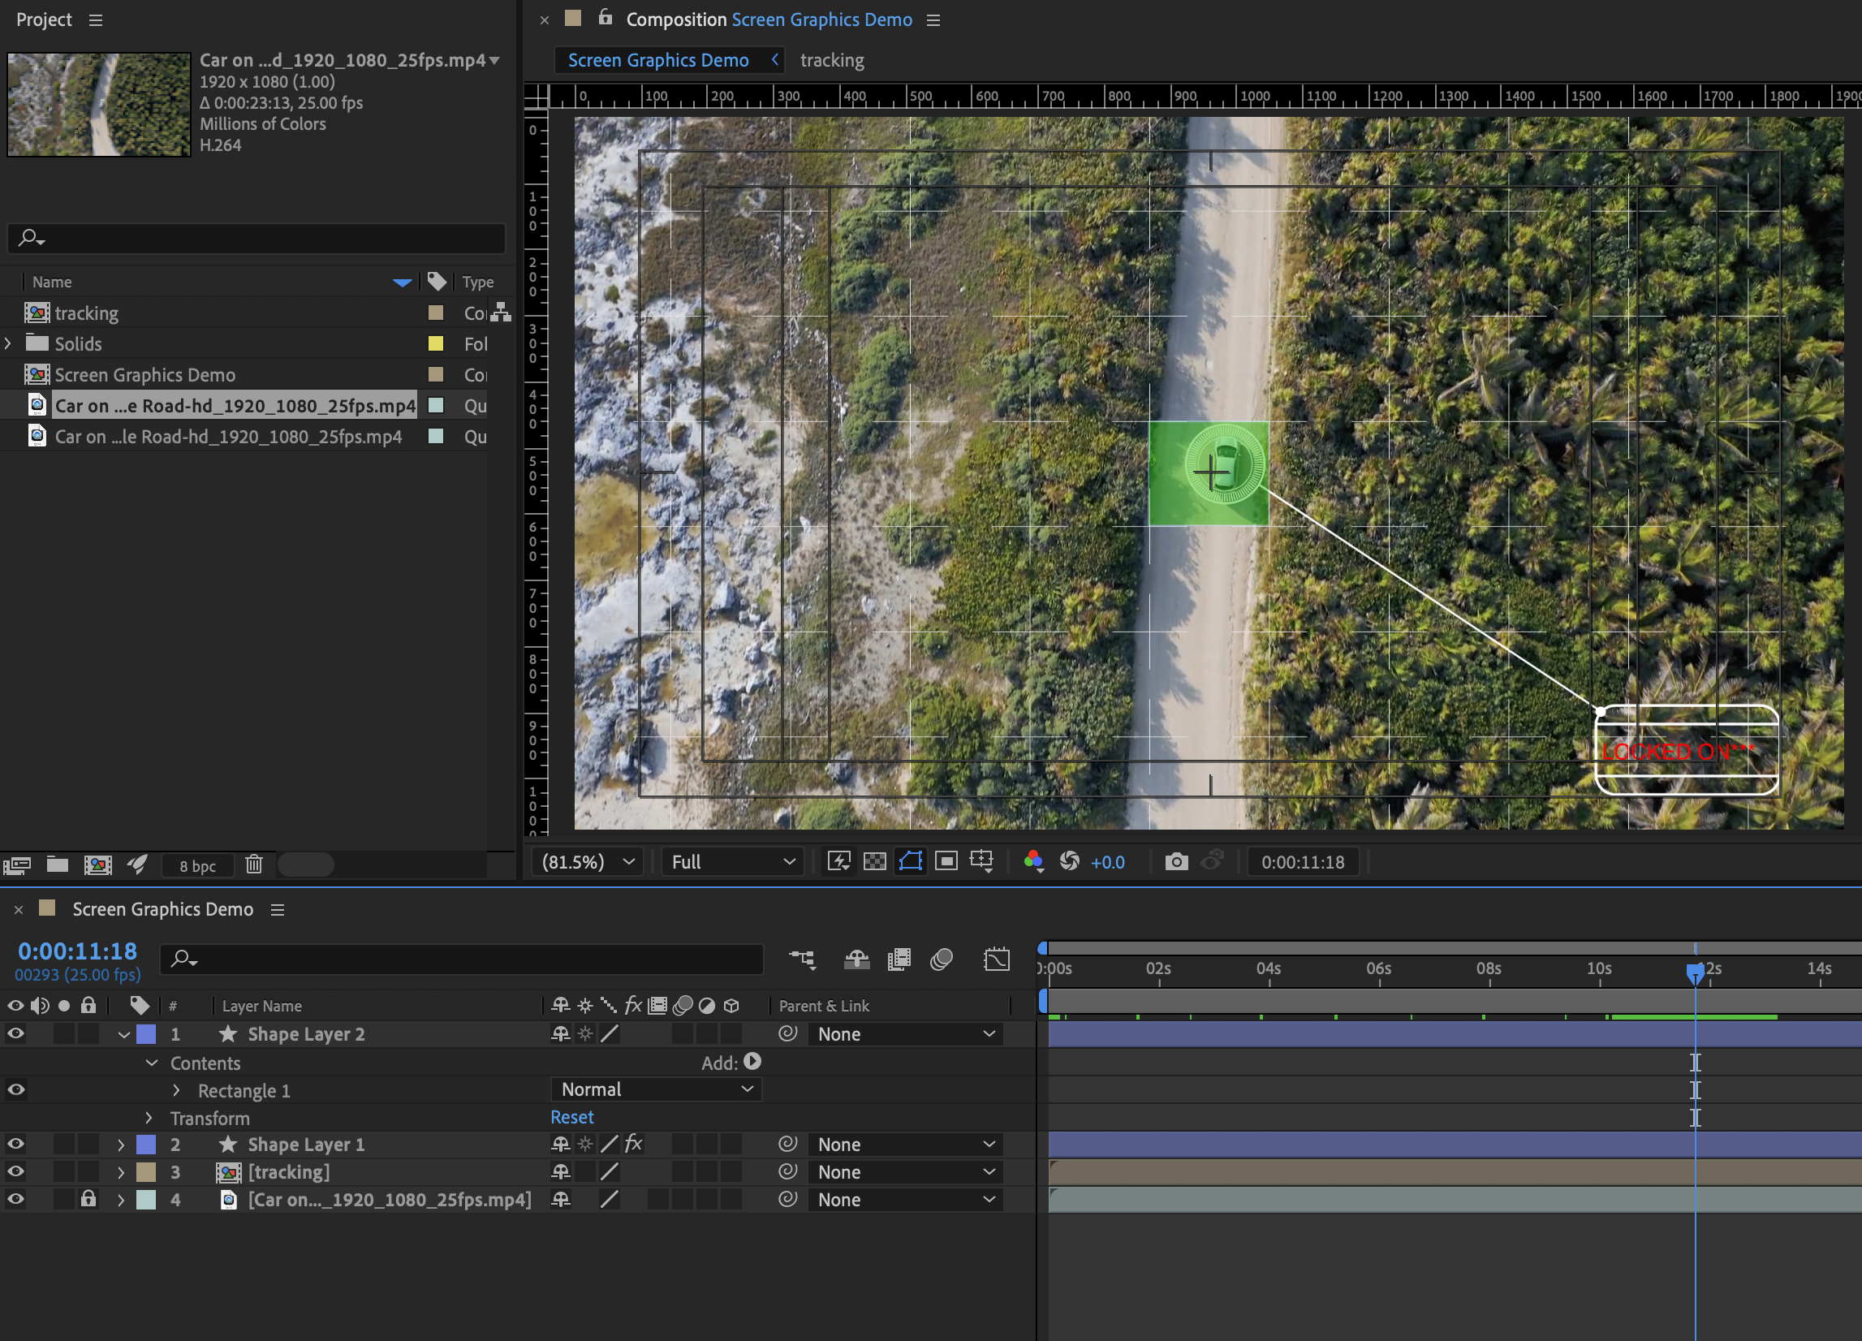Expand the Rectangle 1 shape group
1862x1341 pixels.
tap(176, 1090)
